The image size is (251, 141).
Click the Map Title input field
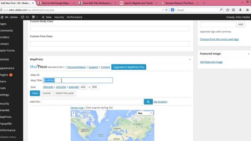pyautogui.click(x=78, y=80)
